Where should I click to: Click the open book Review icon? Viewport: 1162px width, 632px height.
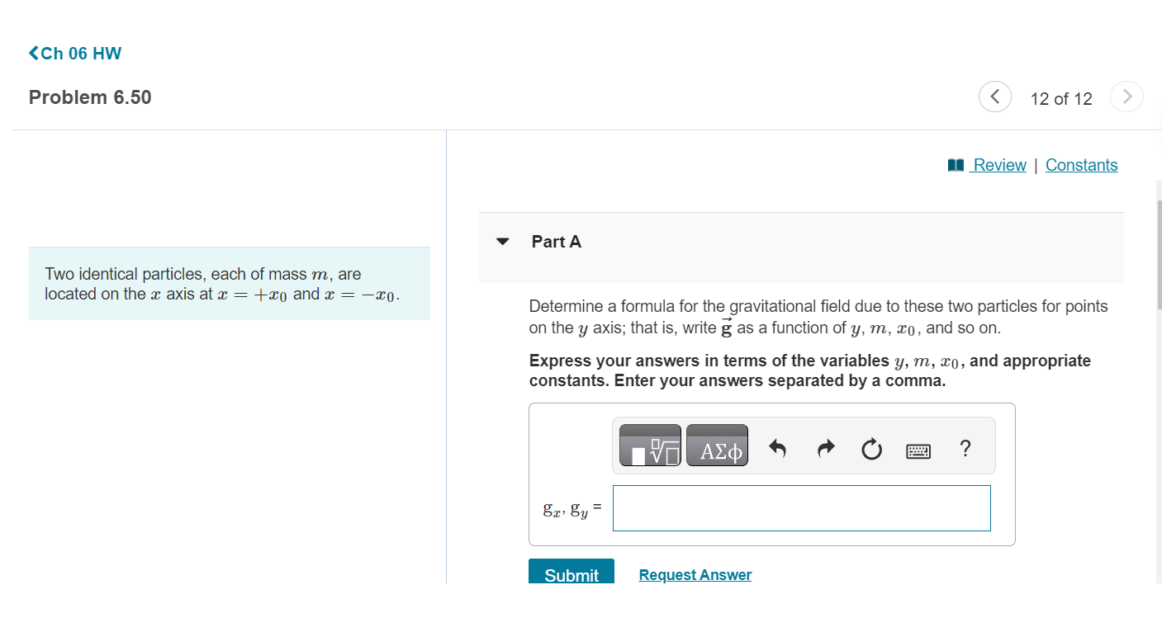coord(956,164)
